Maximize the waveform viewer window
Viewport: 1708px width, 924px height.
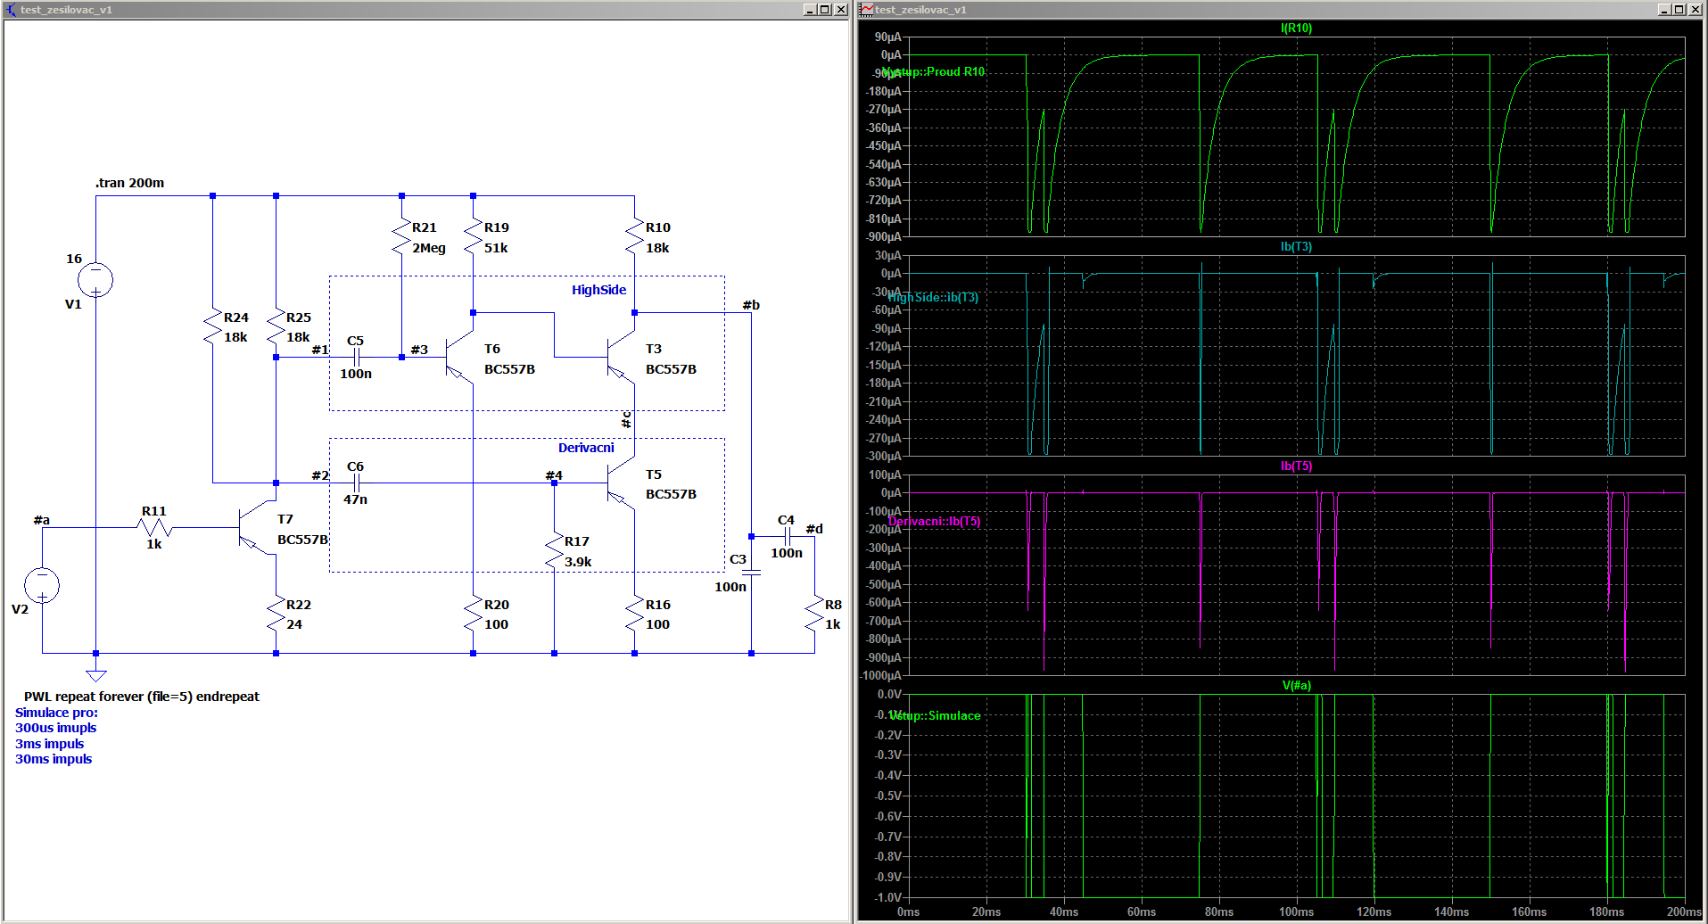tap(1679, 10)
